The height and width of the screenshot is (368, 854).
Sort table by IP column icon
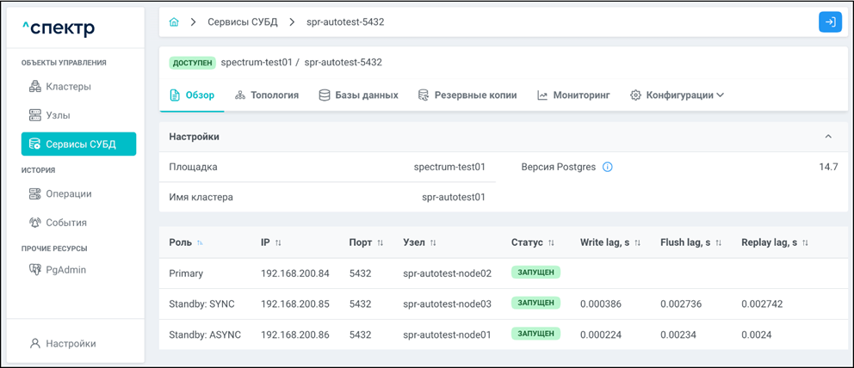[x=278, y=243]
